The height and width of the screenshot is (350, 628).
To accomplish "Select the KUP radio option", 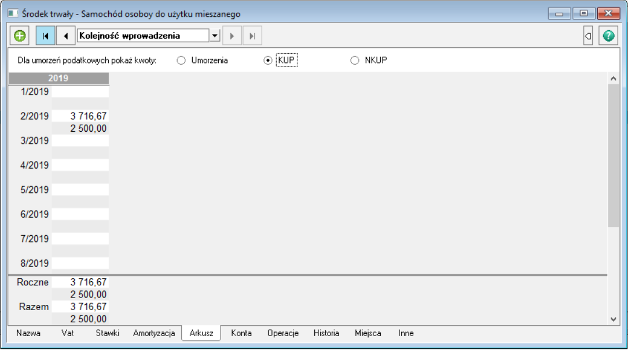I will click(268, 60).
